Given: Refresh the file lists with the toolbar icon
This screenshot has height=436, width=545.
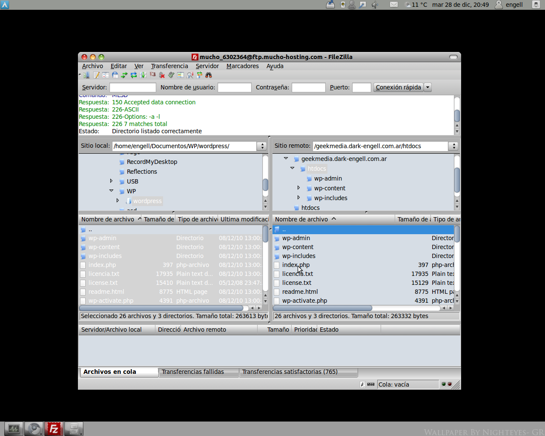Looking at the screenshot, I should 134,75.
